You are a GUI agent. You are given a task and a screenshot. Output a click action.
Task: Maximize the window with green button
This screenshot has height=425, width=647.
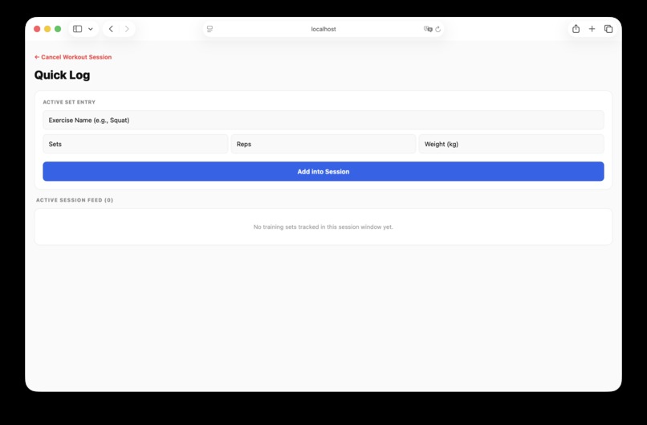coord(58,29)
